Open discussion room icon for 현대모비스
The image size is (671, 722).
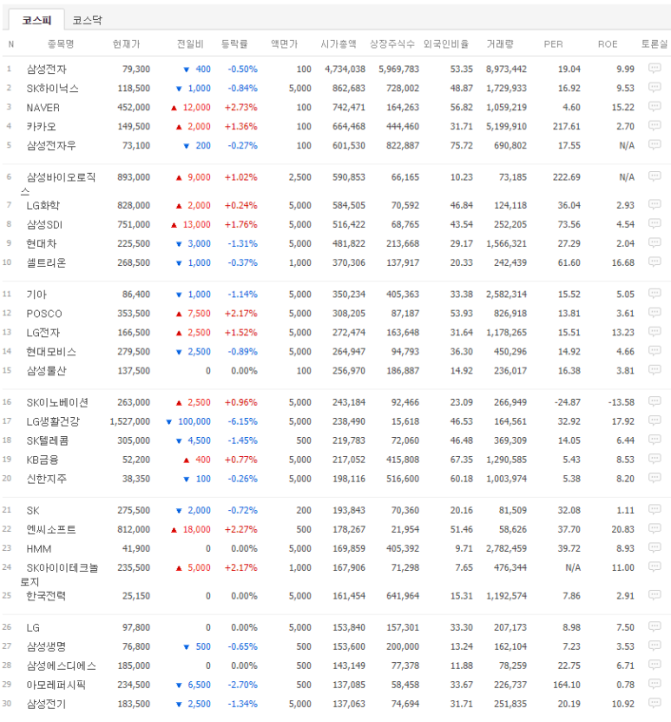654,351
